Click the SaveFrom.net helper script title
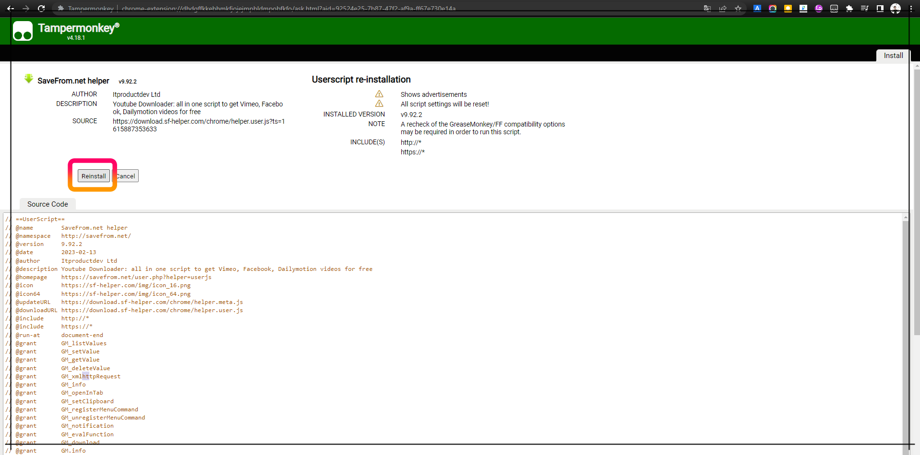 click(x=73, y=81)
